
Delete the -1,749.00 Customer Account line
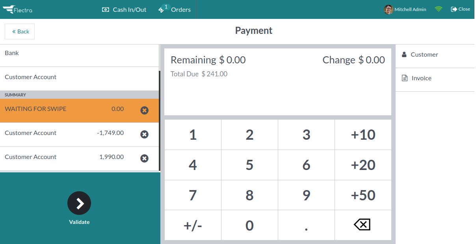(145, 135)
